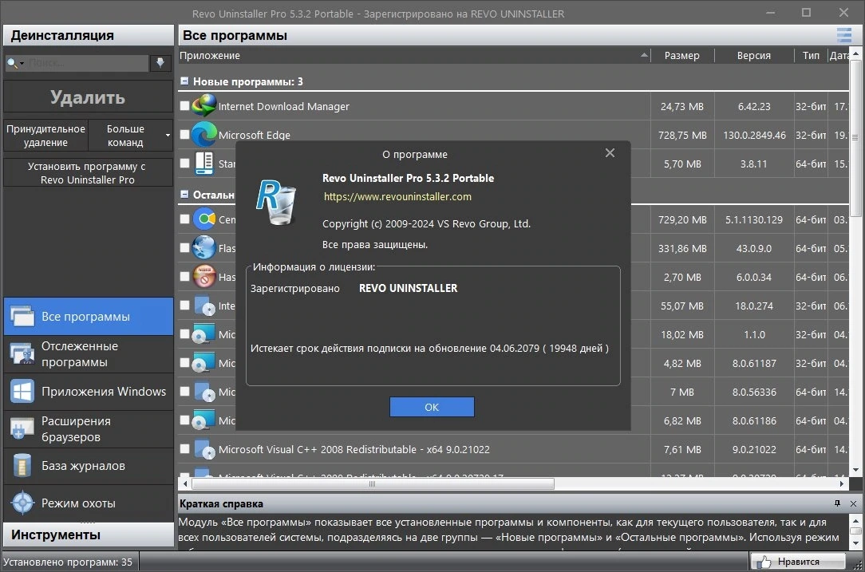Click the horizontal scrollbar thumb
Image resolution: width=865 pixels, height=572 pixels.
pyautogui.click(x=373, y=483)
